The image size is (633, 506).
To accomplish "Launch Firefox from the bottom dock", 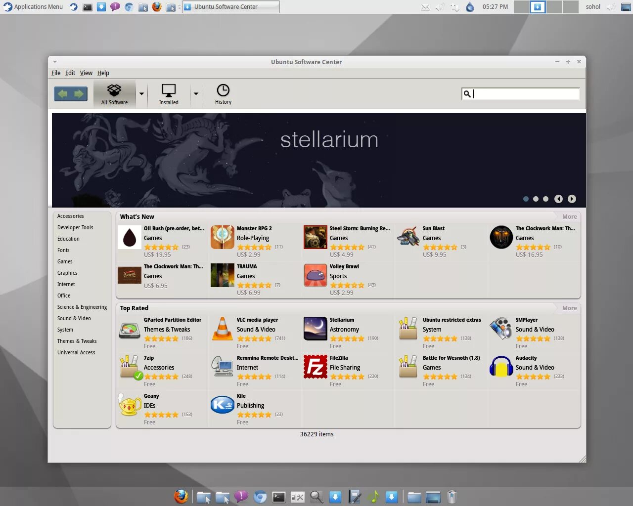I will pos(181,497).
